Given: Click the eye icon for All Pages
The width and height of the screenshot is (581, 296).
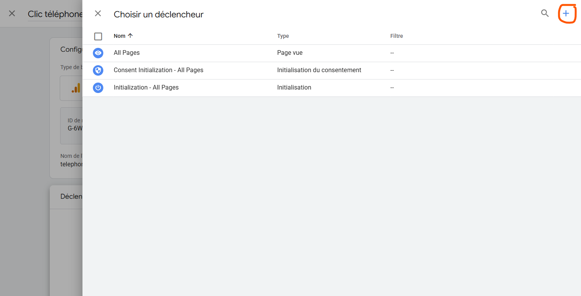Looking at the screenshot, I should (98, 53).
